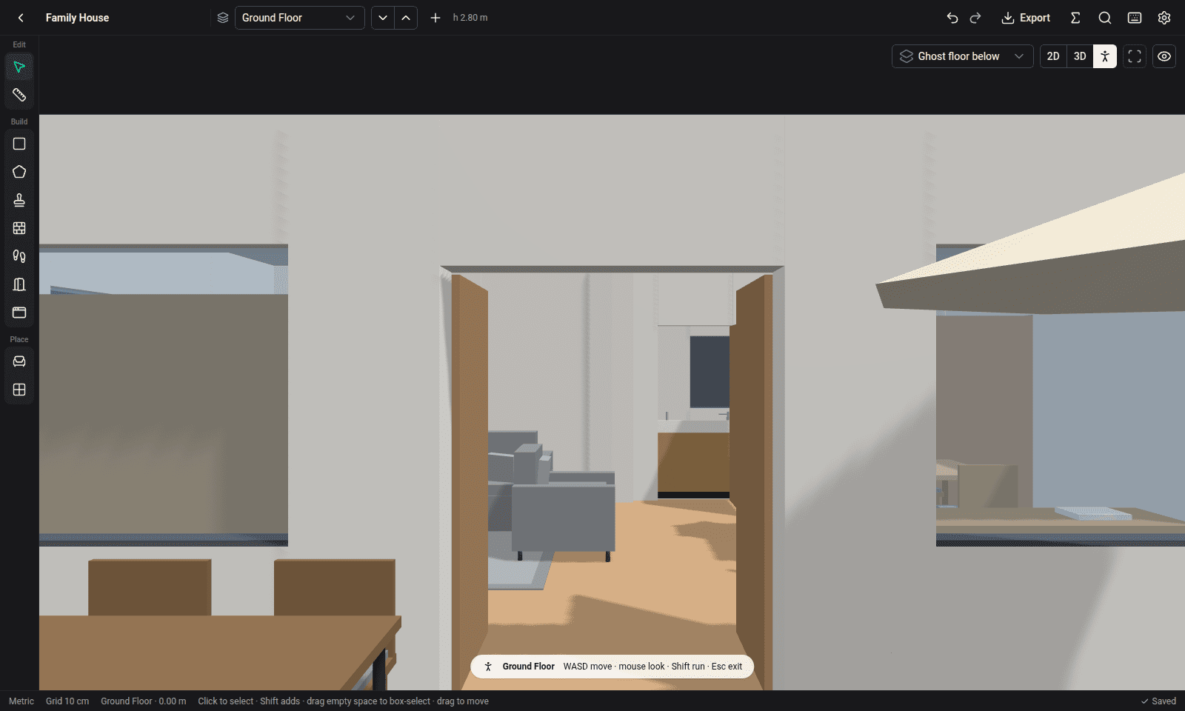Change the Metric units in status bar
Viewport: 1185px width, 711px height.
[x=21, y=701]
